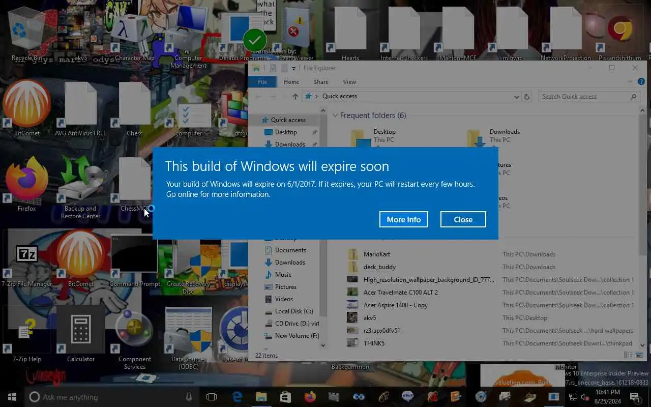
Task: Open the Quick Access Toolbar customize dropdown
Action: [294, 68]
